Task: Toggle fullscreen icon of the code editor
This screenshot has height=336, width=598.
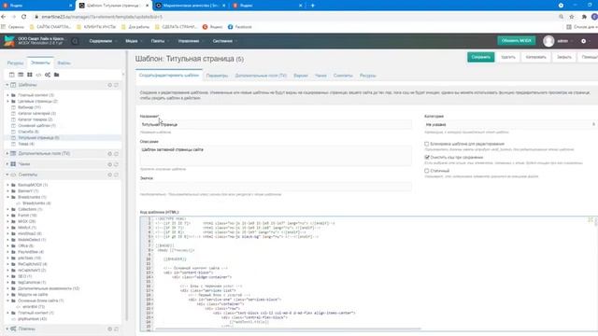Action: pos(591,220)
